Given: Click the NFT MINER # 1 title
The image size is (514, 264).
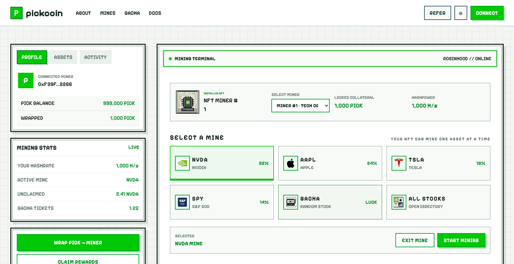Looking at the screenshot, I should coord(220,105).
